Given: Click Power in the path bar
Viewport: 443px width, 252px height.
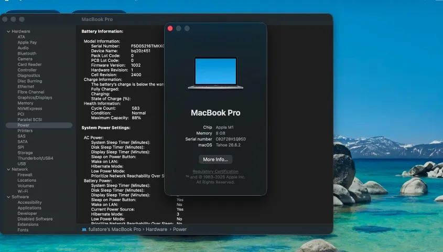Looking at the screenshot, I should (x=180, y=229).
